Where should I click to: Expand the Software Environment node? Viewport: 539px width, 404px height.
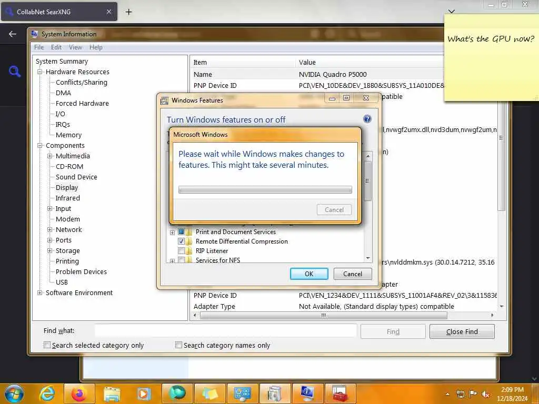(x=40, y=292)
